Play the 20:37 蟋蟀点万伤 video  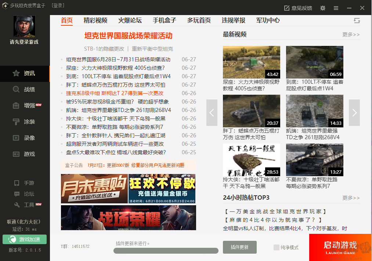(x=252, y=111)
